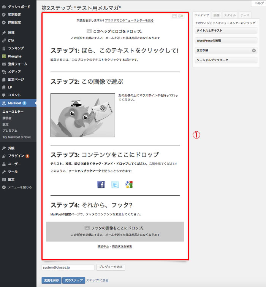
Task: Click the 次のステップ button
Action: (73, 281)
